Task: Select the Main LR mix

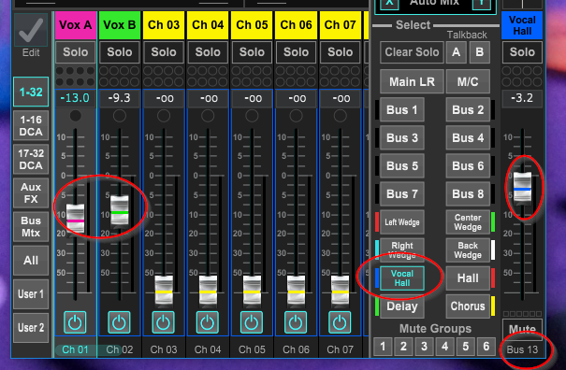Action: point(412,81)
